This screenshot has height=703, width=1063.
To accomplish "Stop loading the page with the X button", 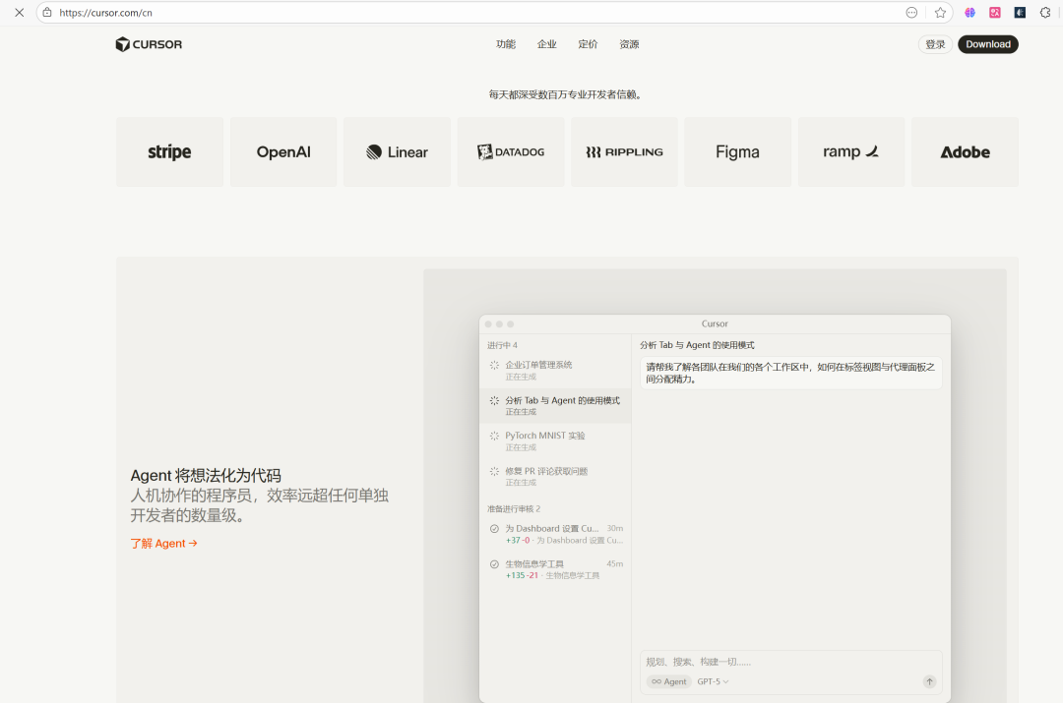I will [x=20, y=12].
